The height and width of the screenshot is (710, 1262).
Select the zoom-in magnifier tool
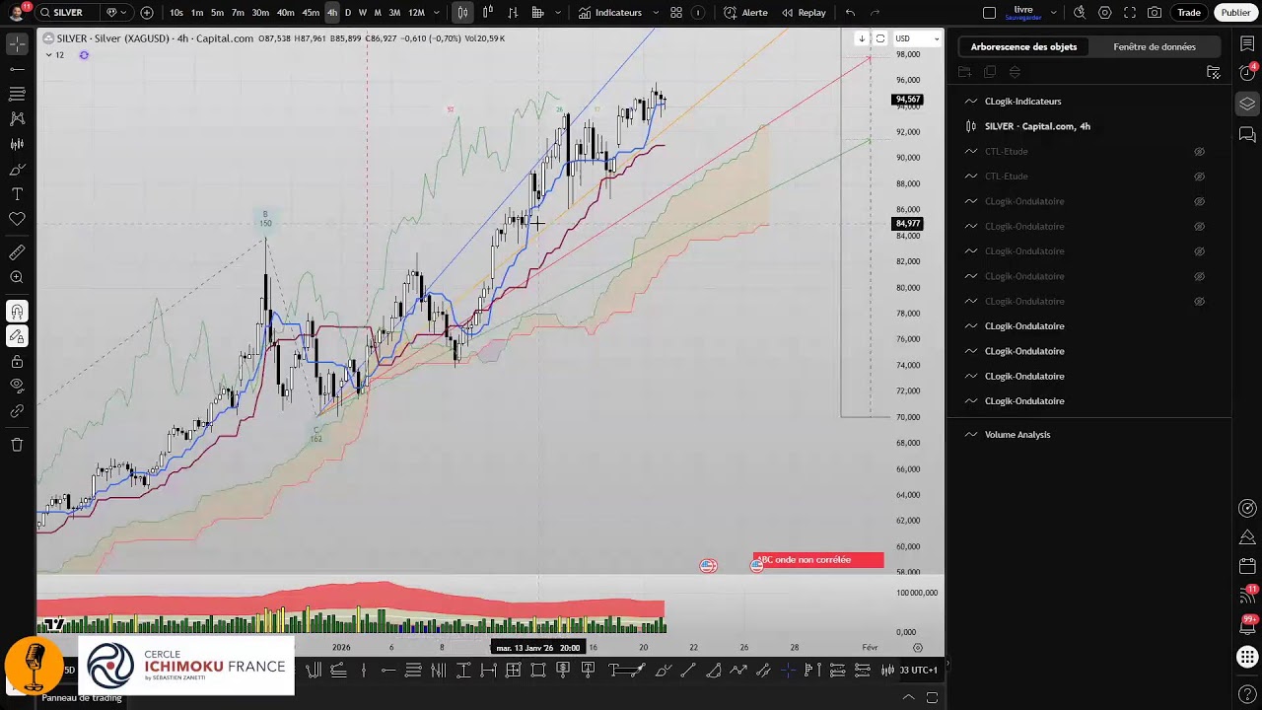pyautogui.click(x=17, y=278)
